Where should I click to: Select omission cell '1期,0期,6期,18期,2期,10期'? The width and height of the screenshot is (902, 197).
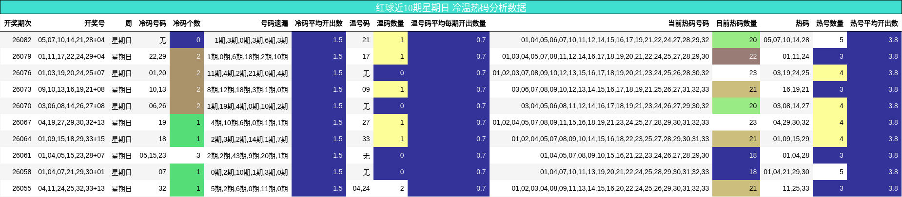coord(248,56)
